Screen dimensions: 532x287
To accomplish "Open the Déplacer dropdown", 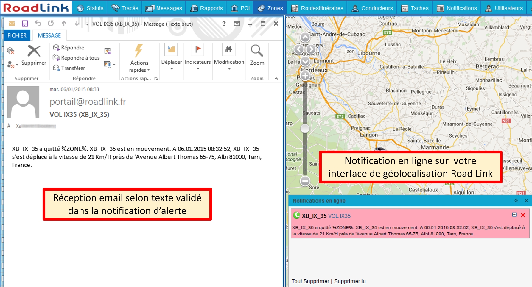I will point(171,57).
